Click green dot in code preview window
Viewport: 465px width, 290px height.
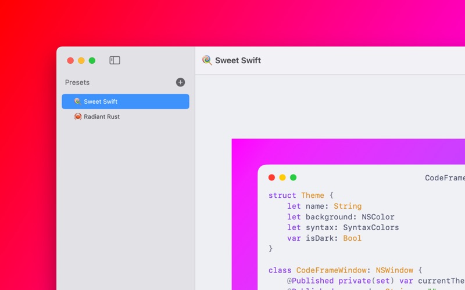(294, 177)
